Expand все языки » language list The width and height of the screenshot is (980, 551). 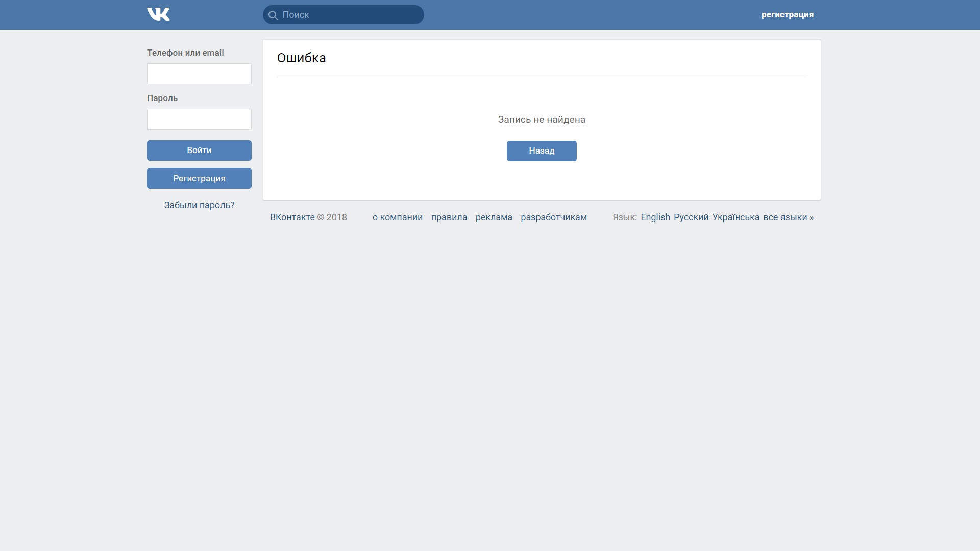(x=788, y=217)
